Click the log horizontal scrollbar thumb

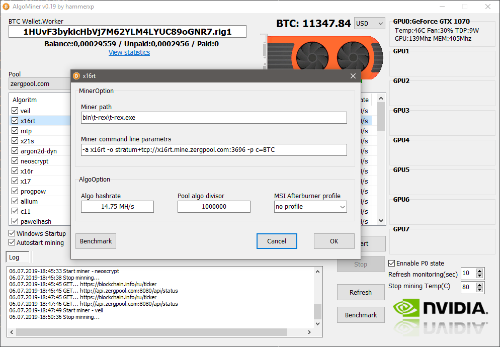click(151, 332)
